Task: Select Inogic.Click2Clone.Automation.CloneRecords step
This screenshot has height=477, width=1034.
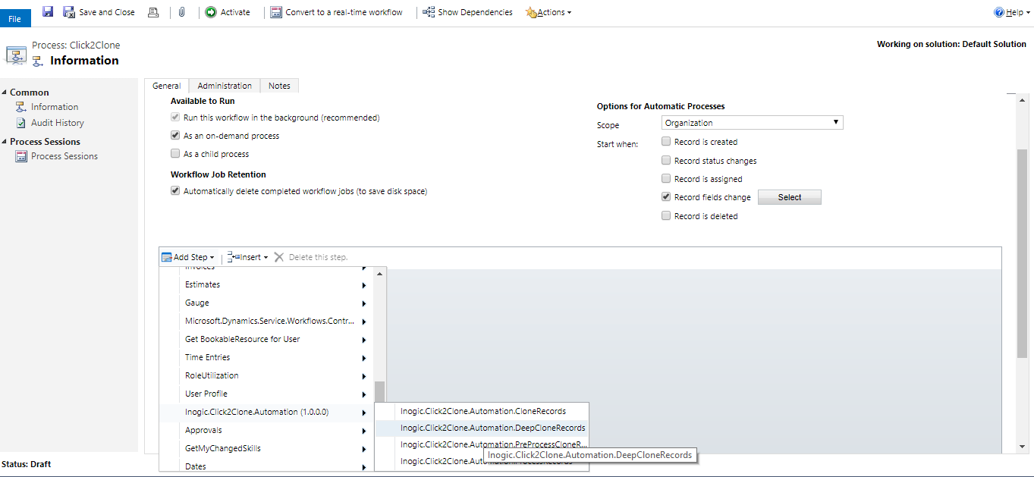Action: [482, 411]
